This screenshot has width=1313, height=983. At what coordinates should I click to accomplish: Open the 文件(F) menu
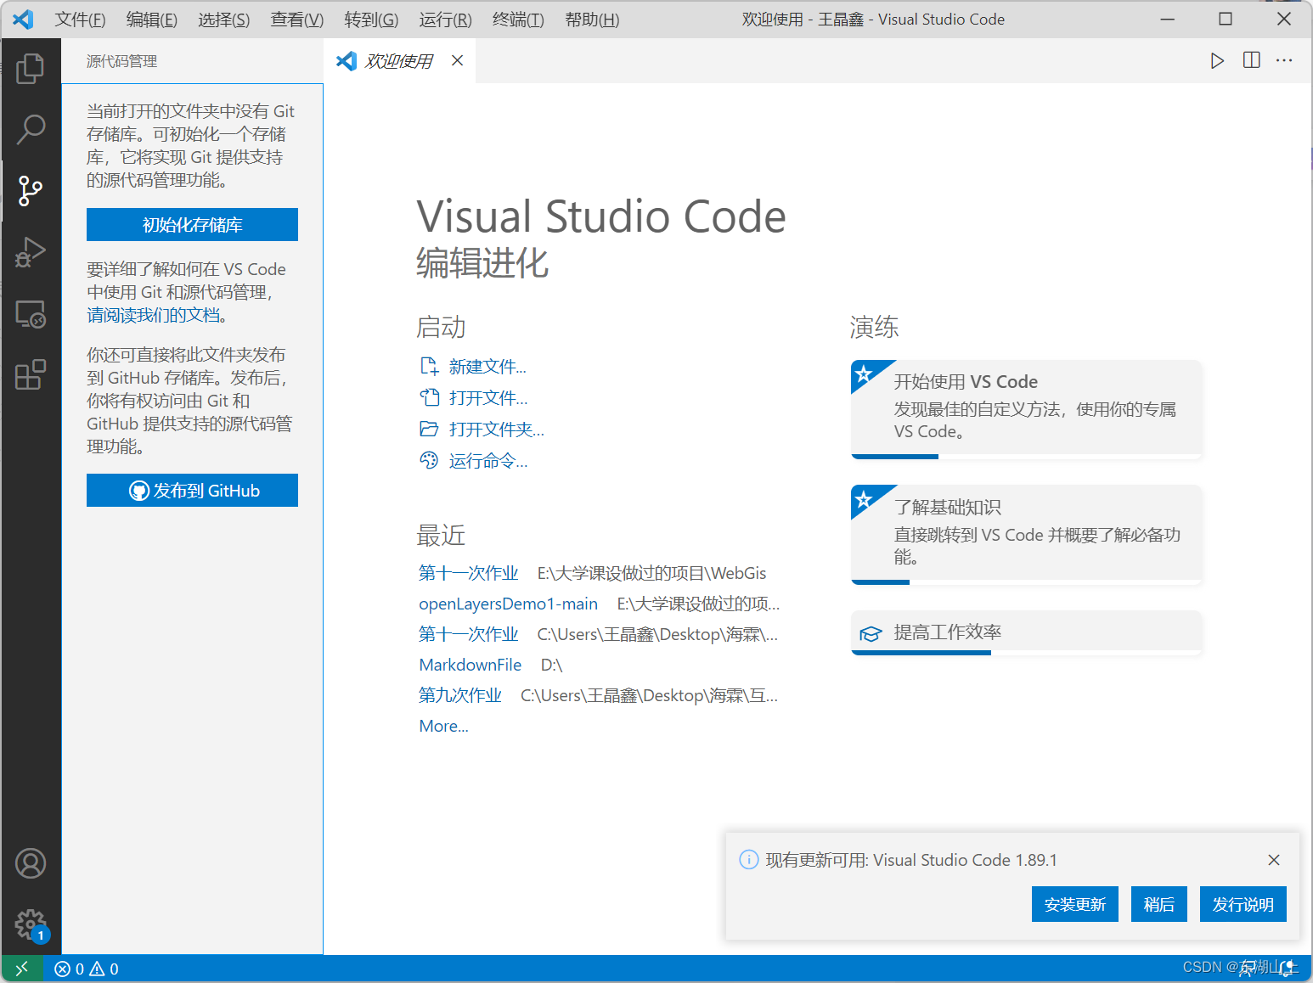[x=80, y=20]
